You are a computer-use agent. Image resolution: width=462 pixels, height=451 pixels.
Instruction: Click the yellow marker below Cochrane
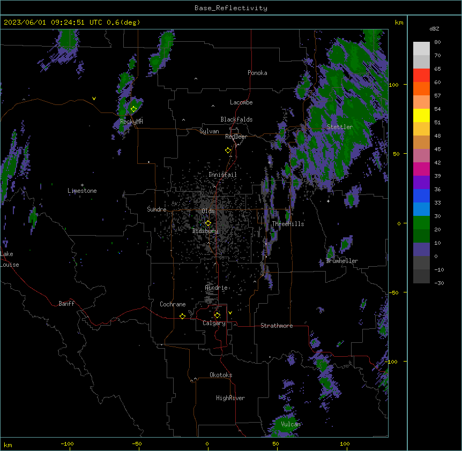182,316
